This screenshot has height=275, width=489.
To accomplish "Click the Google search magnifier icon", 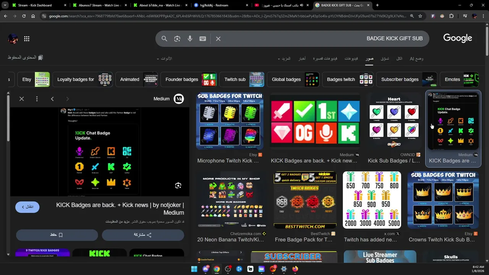I will [x=164, y=39].
